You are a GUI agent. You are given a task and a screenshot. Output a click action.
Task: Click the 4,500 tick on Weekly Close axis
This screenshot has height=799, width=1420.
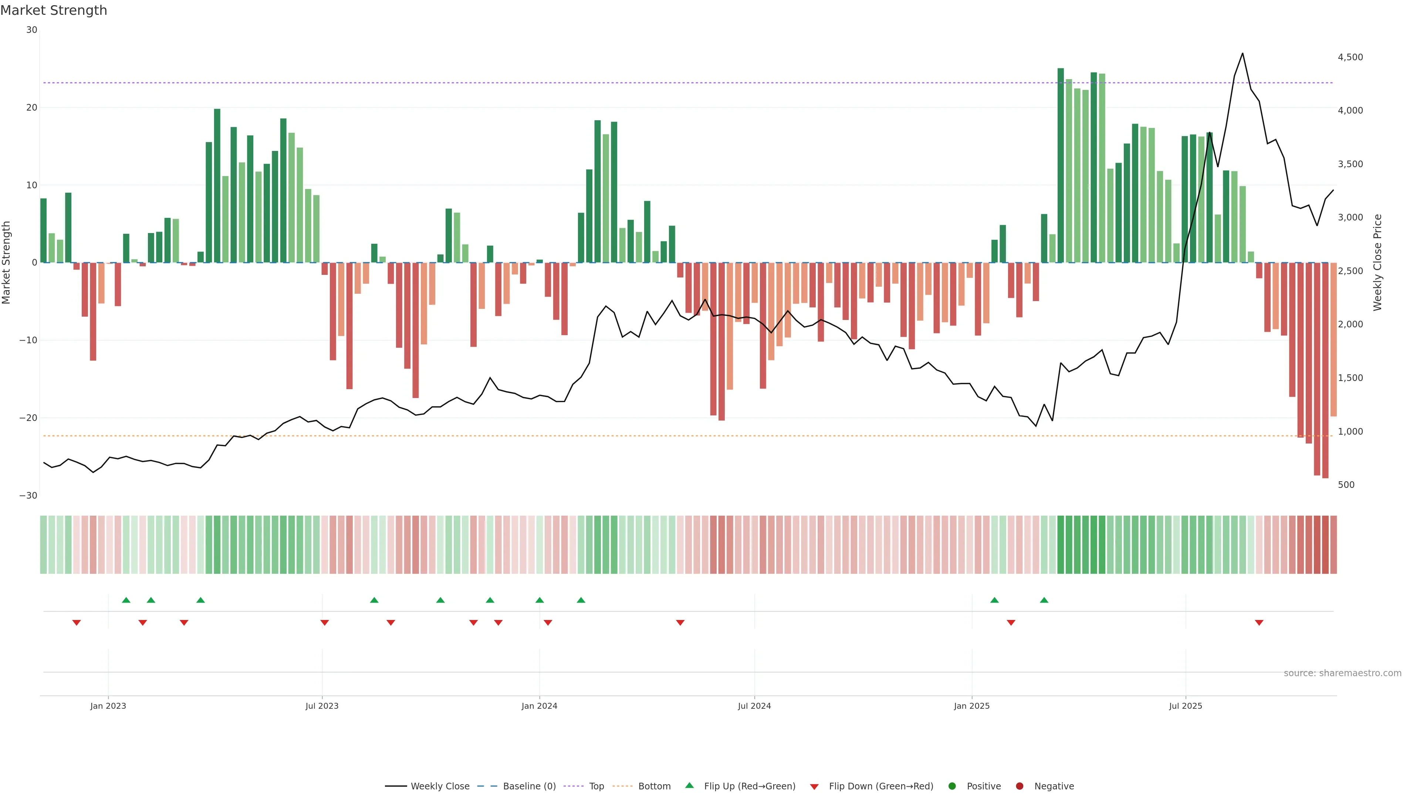1350,57
